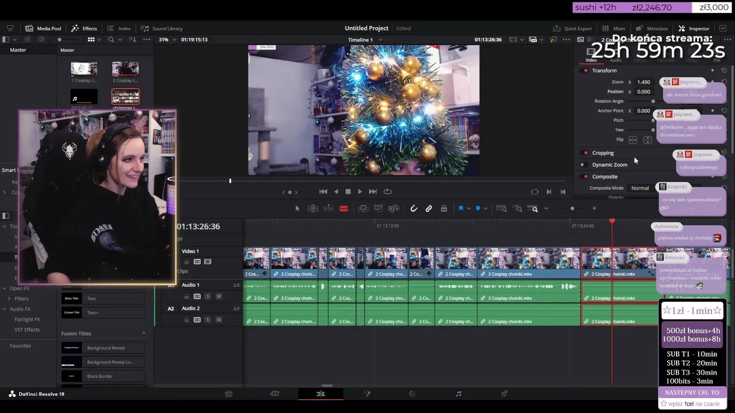The height and width of the screenshot is (413, 735).
Task: Solo the Audio 2 track
Action: [207, 320]
